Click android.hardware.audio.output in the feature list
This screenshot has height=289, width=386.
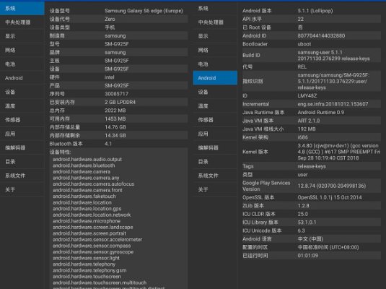[x=87, y=159]
